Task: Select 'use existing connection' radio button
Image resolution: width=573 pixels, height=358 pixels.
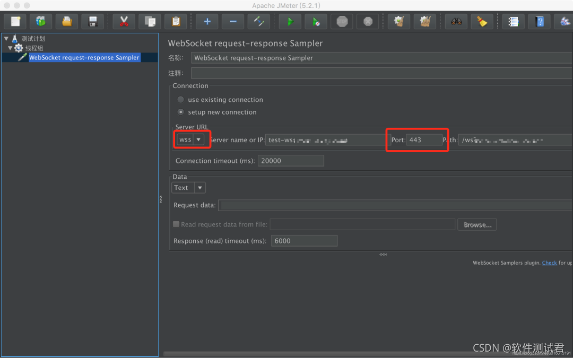Action: (180, 99)
